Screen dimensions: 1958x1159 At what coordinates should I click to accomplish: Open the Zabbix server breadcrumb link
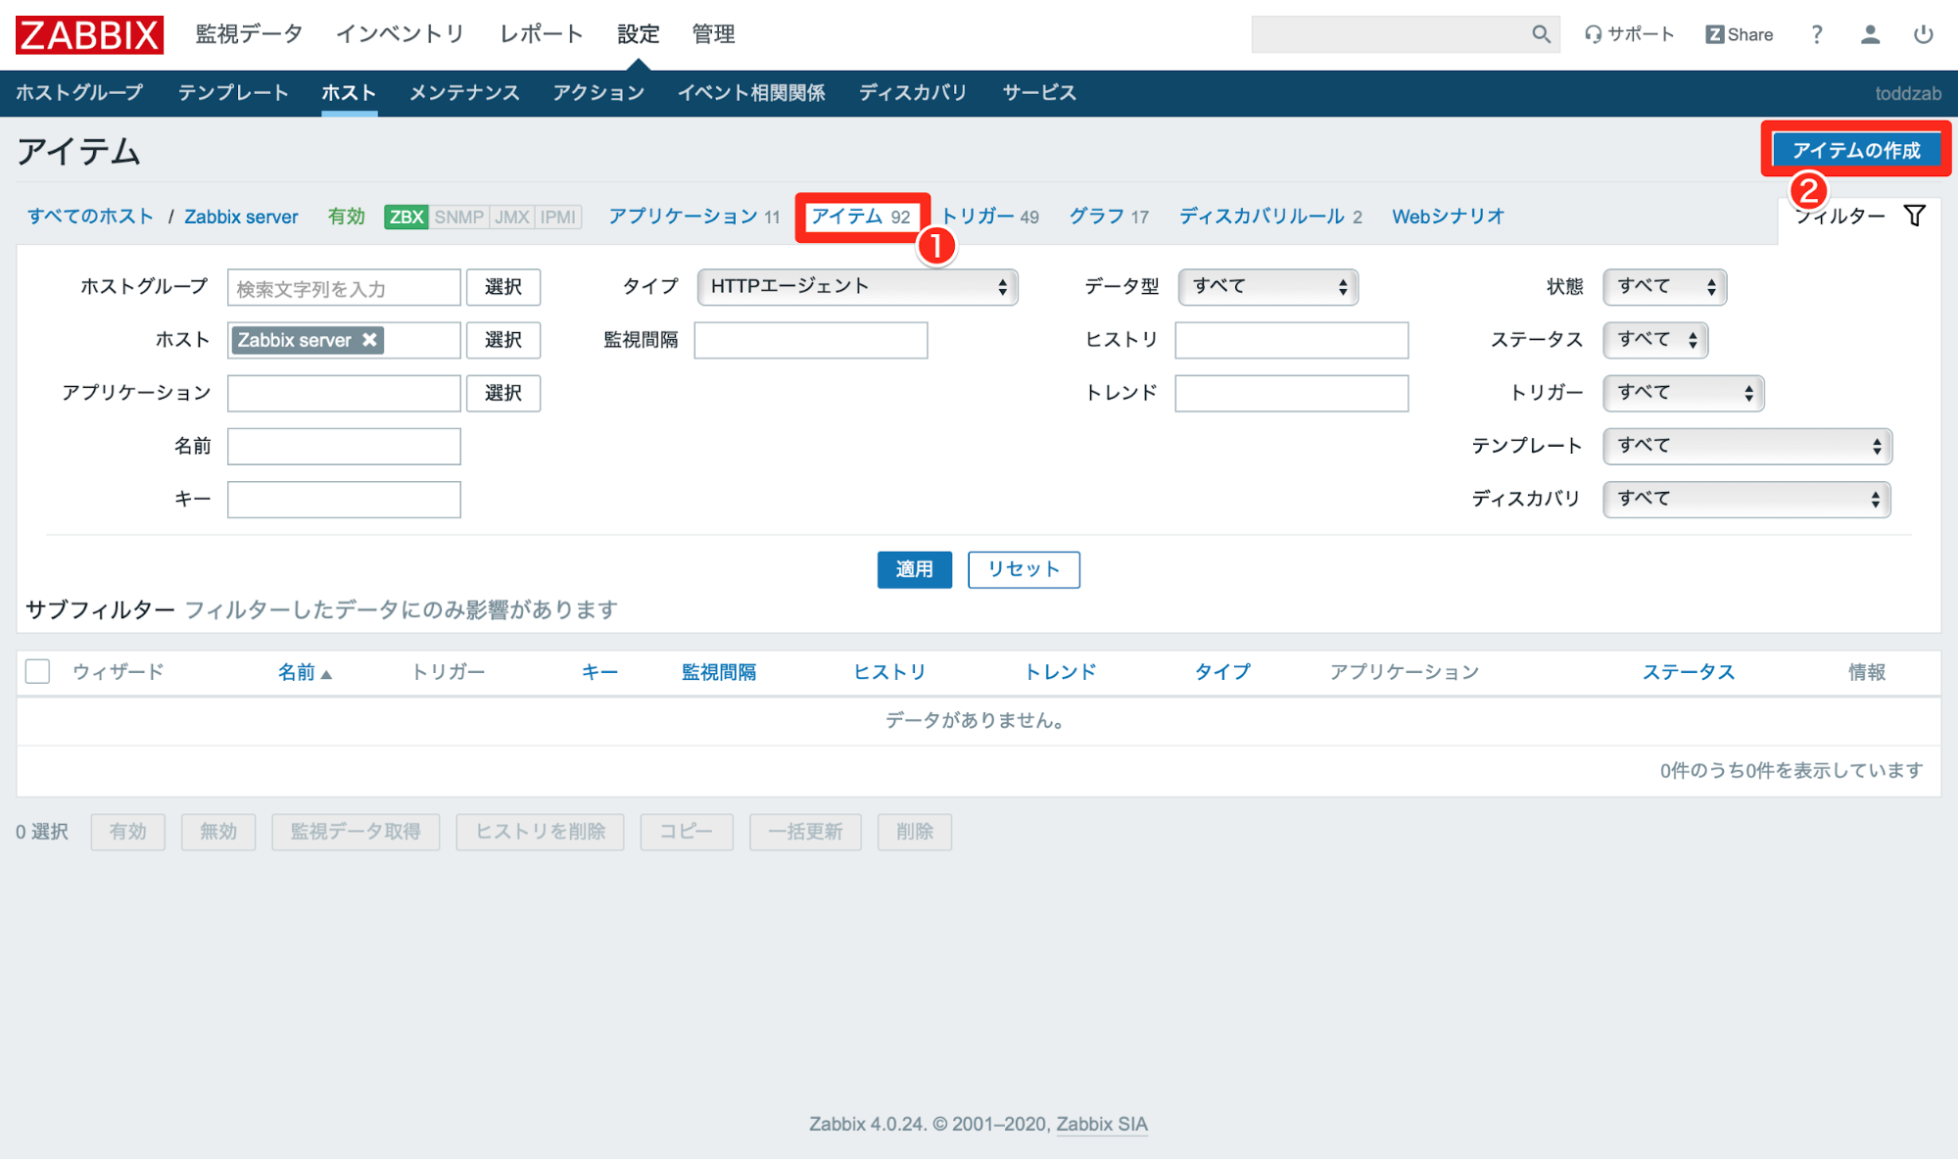pos(241,217)
